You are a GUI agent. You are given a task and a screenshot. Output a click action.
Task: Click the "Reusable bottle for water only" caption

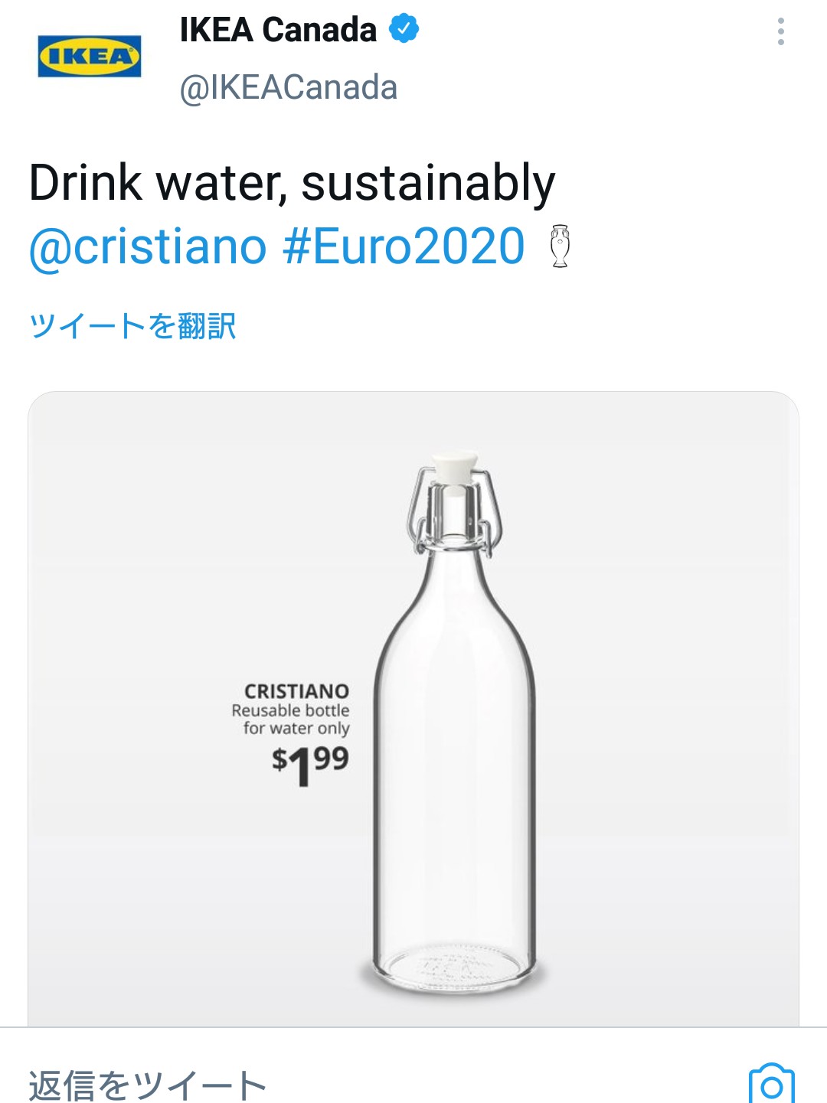pos(291,720)
